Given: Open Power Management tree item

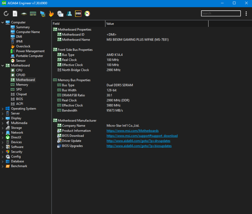Looking at the screenshot, I should (x=30, y=51).
